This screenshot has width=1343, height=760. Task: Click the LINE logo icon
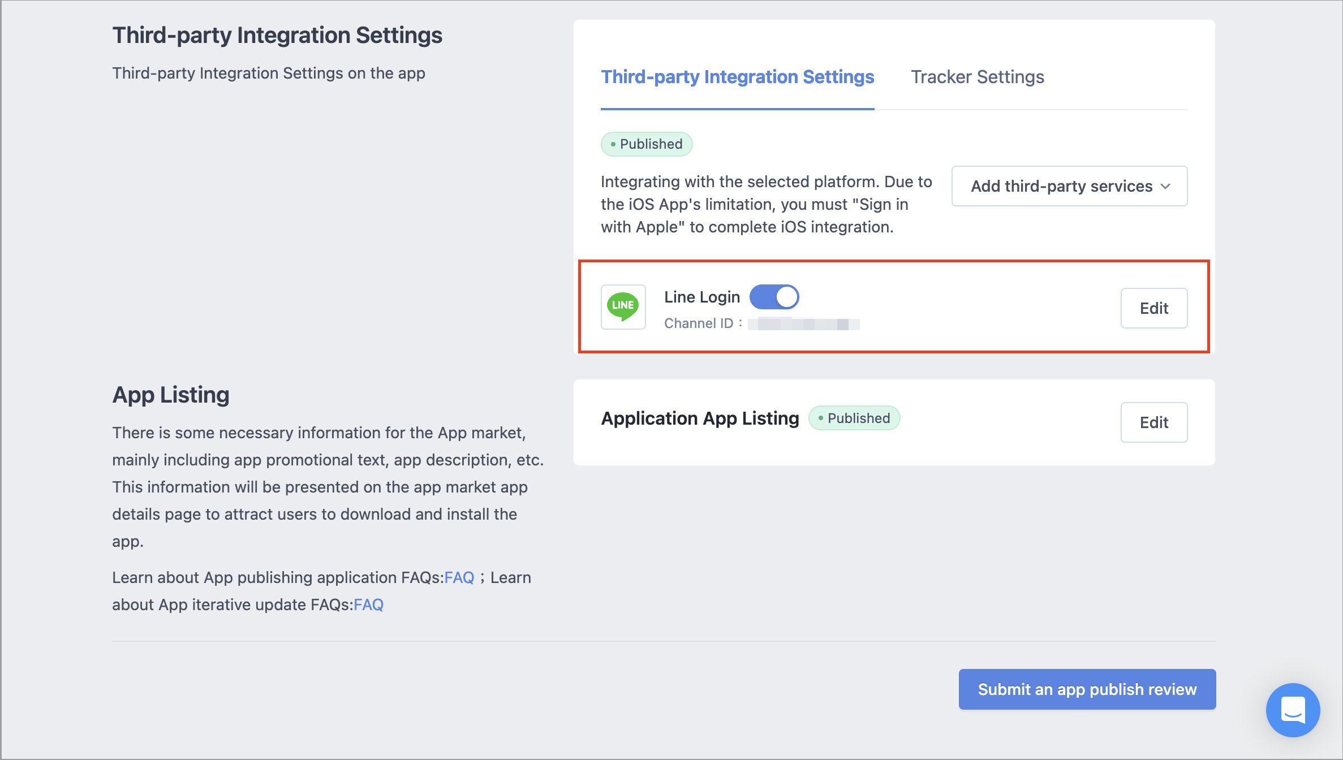pyautogui.click(x=623, y=307)
